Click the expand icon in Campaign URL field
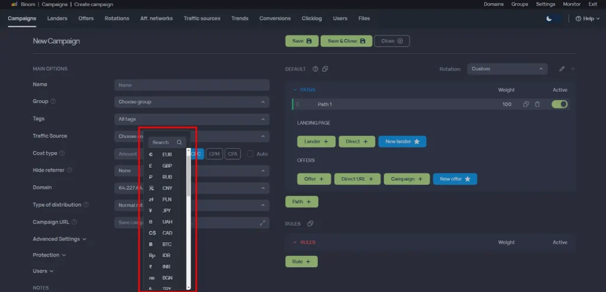606x292 pixels. [x=262, y=223]
